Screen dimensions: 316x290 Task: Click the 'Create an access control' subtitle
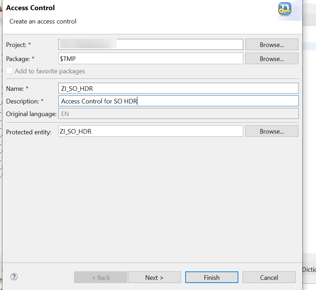click(x=43, y=21)
